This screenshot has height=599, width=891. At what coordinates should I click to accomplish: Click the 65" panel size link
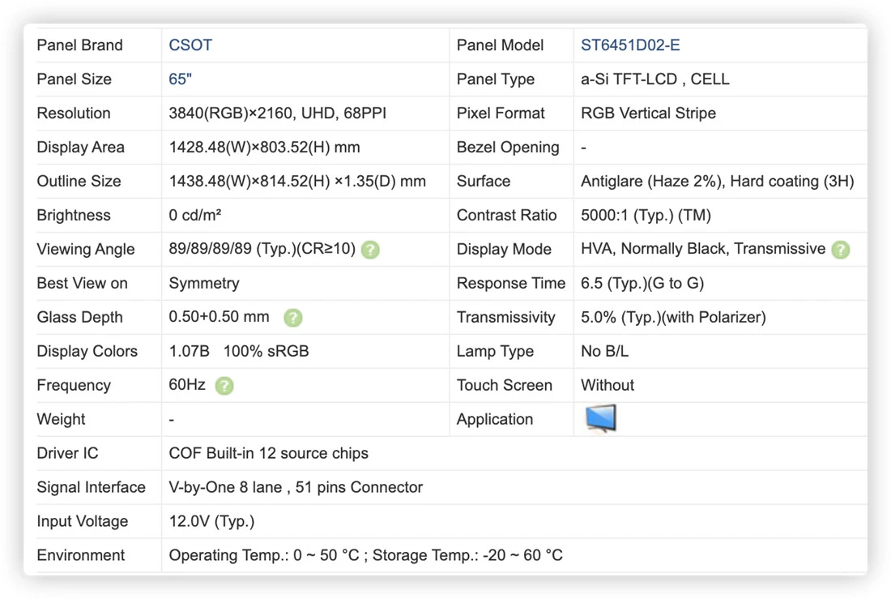click(x=180, y=79)
